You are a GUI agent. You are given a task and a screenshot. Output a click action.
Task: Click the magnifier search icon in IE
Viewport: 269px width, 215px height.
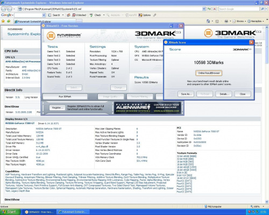262,9
